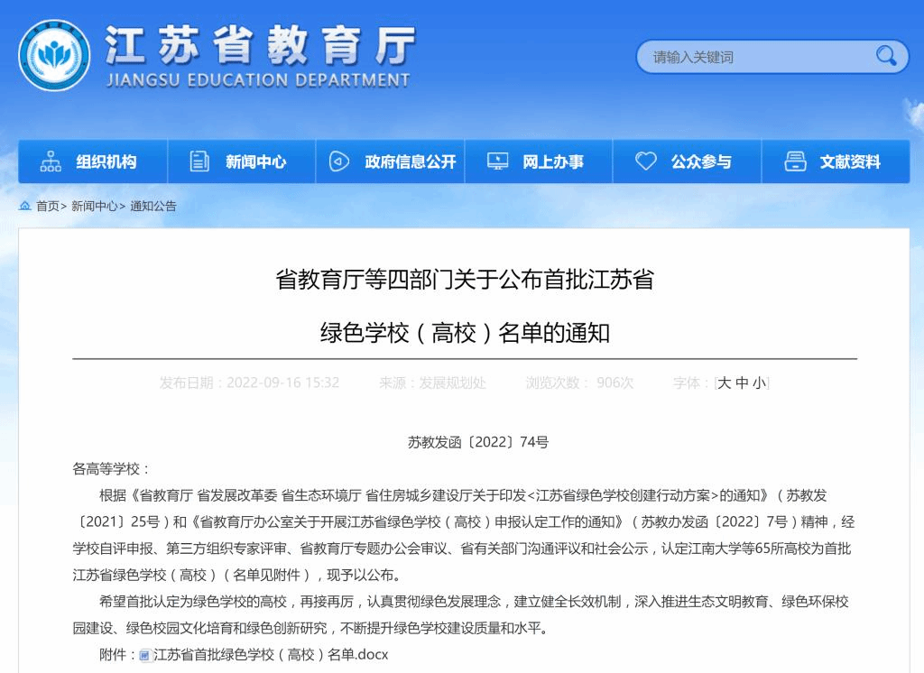Set font size to 中

[742, 383]
